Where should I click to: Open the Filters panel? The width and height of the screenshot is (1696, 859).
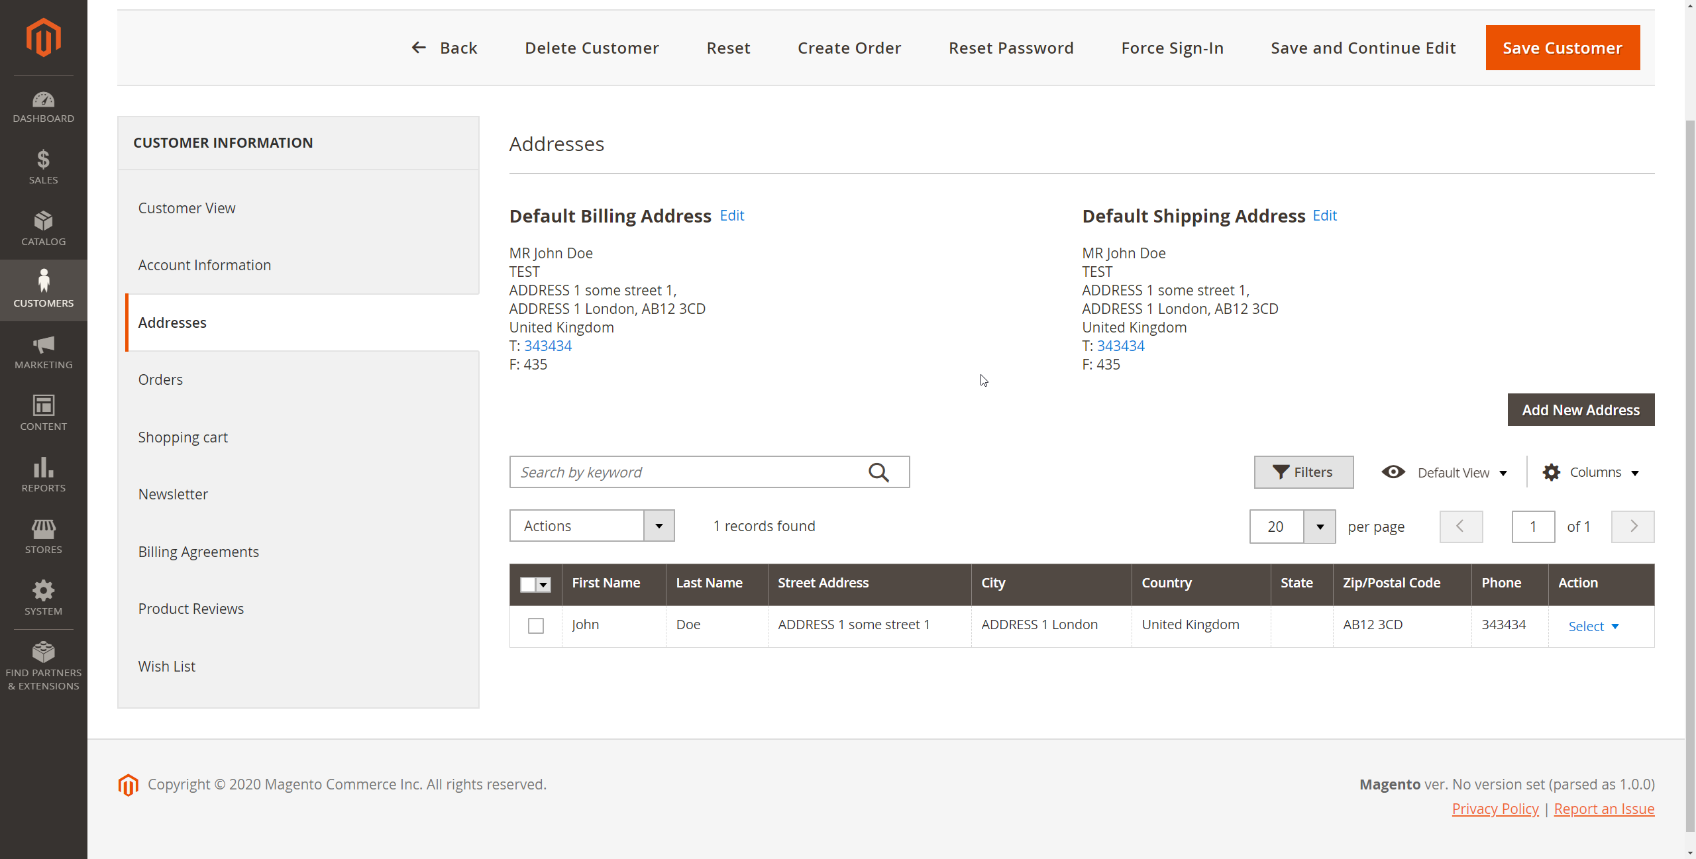tap(1303, 472)
